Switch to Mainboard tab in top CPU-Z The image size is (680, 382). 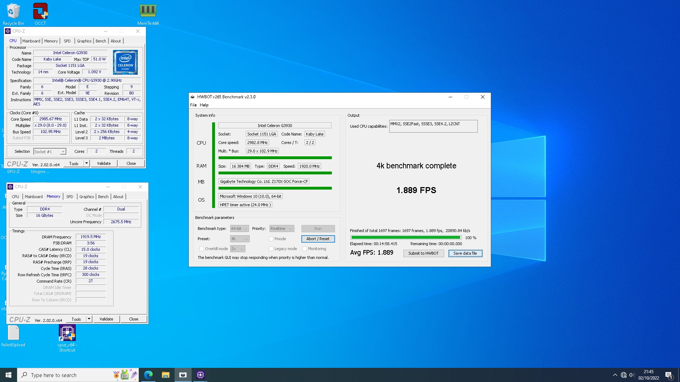31,41
